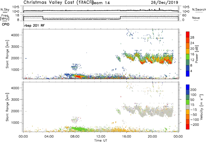Click the '08:00' time axis tick label
The height and width of the screenshot is (142, 206).
tap(75, 137)
